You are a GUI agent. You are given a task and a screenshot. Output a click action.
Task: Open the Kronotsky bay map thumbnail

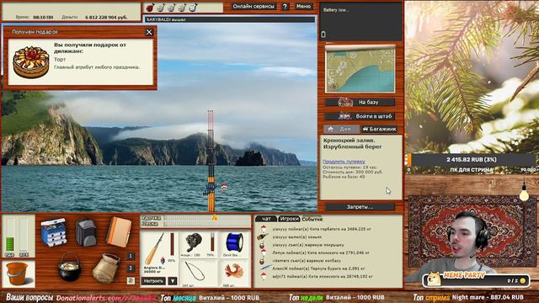click(x=360, y=70)
